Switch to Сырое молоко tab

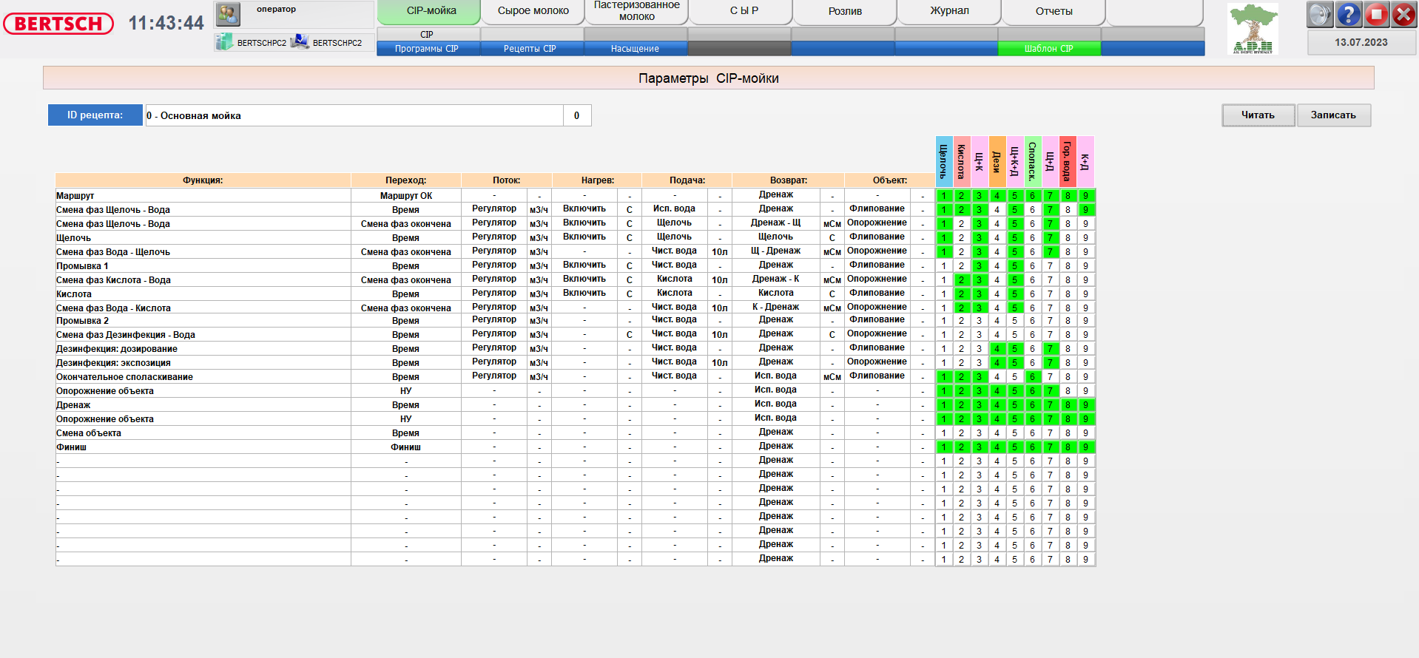pyautogui.click(x=533, y=11)
